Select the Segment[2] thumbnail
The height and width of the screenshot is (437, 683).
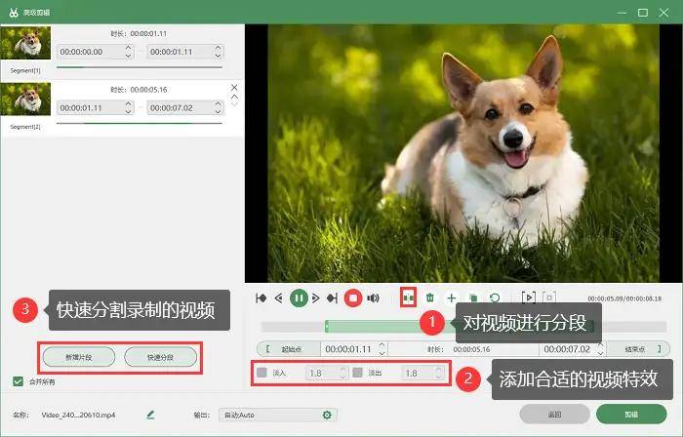[x=25, y=99]
